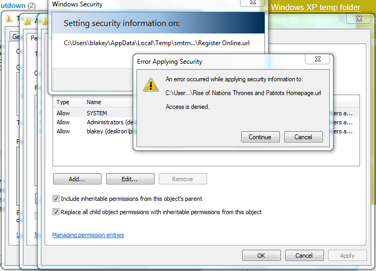Screen dimensions: 376x271
Task: Toggle Include inheritable permissions checkbox
Action: (56, 199)
